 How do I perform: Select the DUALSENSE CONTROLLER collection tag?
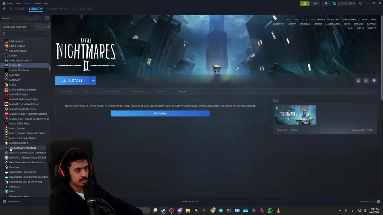325,20
